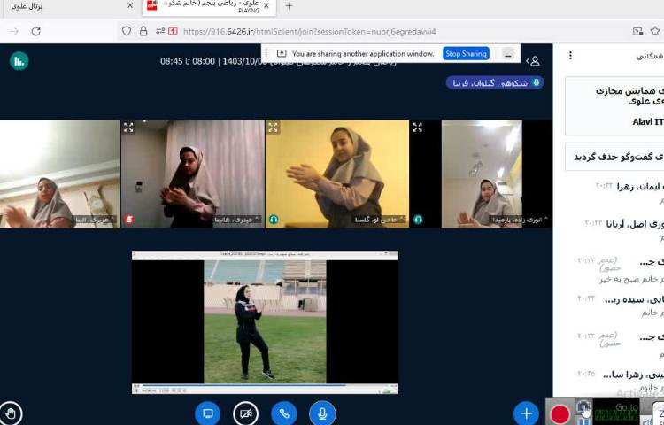Switch to the PLAYING meeting browser tab
The width and height of the screenshot is (664, 425).
click(x=209, y=6)
